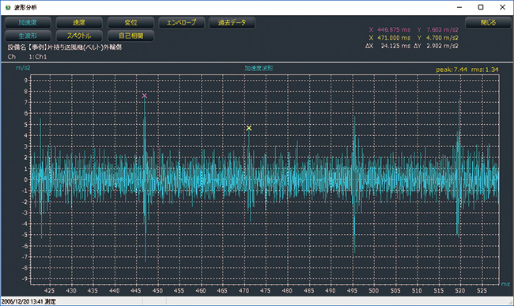
Task: Click the app icon in the title bar
Action: 8,7
